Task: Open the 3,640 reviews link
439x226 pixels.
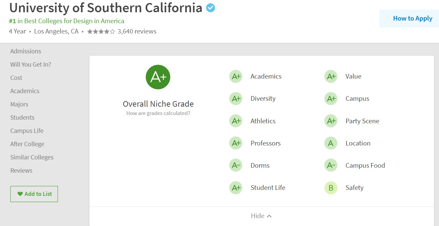Action: (137, 32)
